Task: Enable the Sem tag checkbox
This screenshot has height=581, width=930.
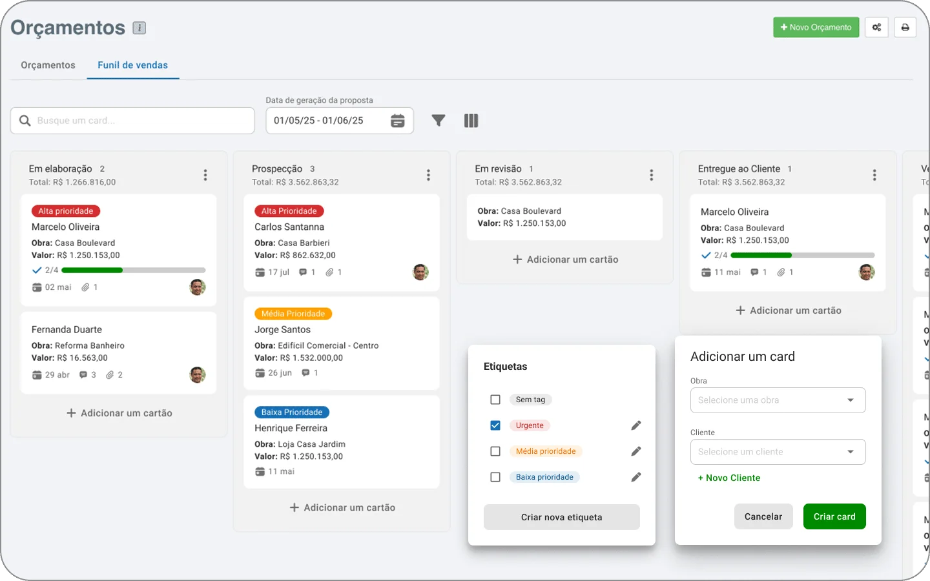Action: pos(495,400)
